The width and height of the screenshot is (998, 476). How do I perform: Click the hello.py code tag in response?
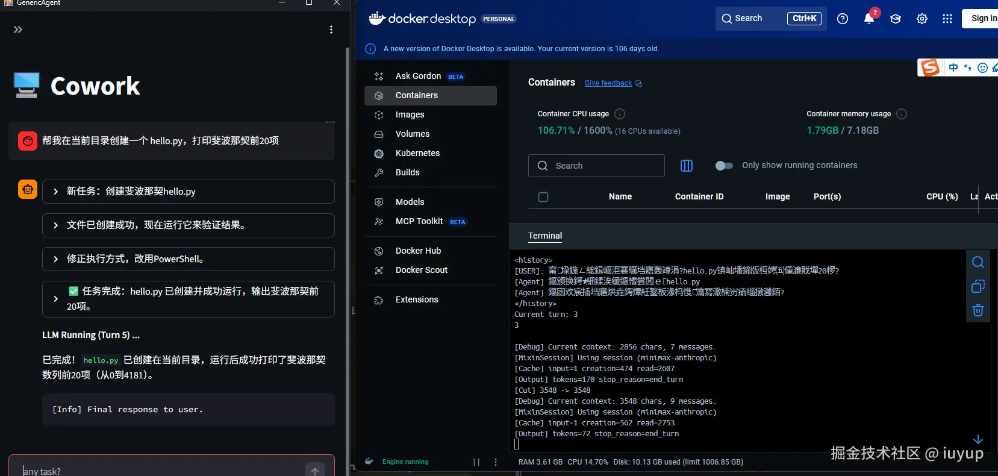point(101,360)
